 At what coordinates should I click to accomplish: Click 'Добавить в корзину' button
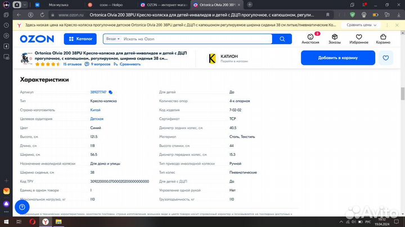[338, 58]
